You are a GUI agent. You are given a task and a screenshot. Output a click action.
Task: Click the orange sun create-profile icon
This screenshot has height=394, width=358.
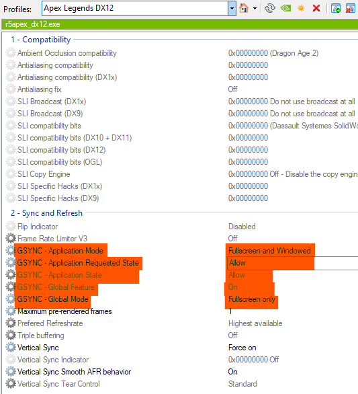click(x=301, y=8)
